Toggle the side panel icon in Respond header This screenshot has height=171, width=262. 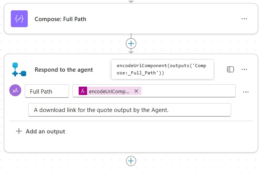[x=230, y=69]
